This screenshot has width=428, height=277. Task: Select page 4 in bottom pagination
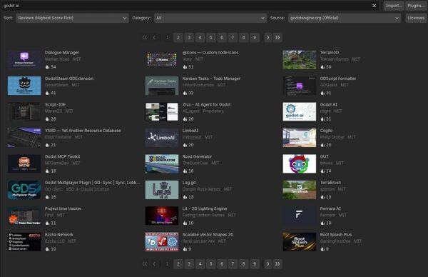[200, 264]
